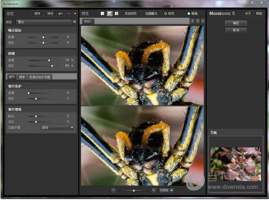This screenshot has height=200, width=269.
Task: Click the 保存 (save) button
Action: [37, 13]
